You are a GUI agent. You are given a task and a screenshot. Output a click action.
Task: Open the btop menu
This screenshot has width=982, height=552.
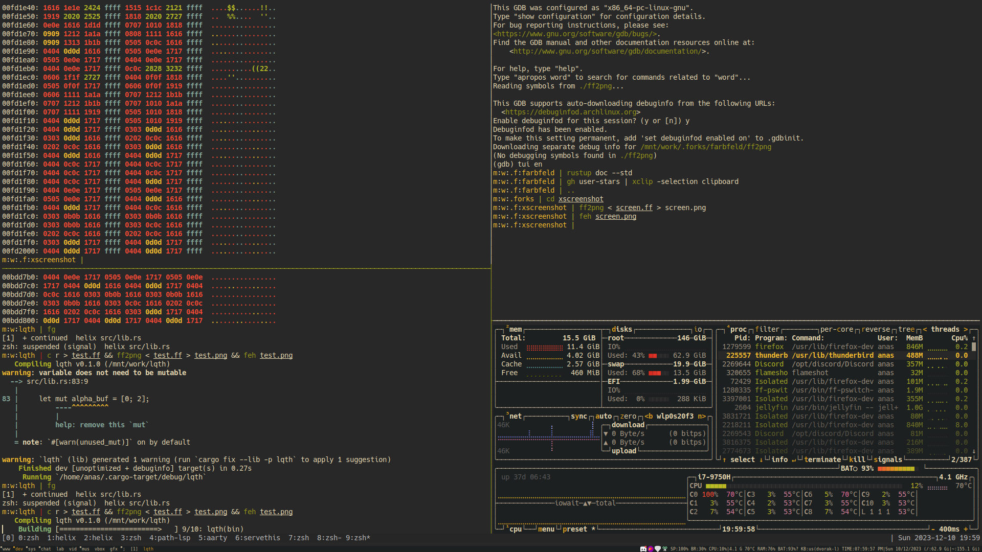pyautogui.click(x=546, y=530)
